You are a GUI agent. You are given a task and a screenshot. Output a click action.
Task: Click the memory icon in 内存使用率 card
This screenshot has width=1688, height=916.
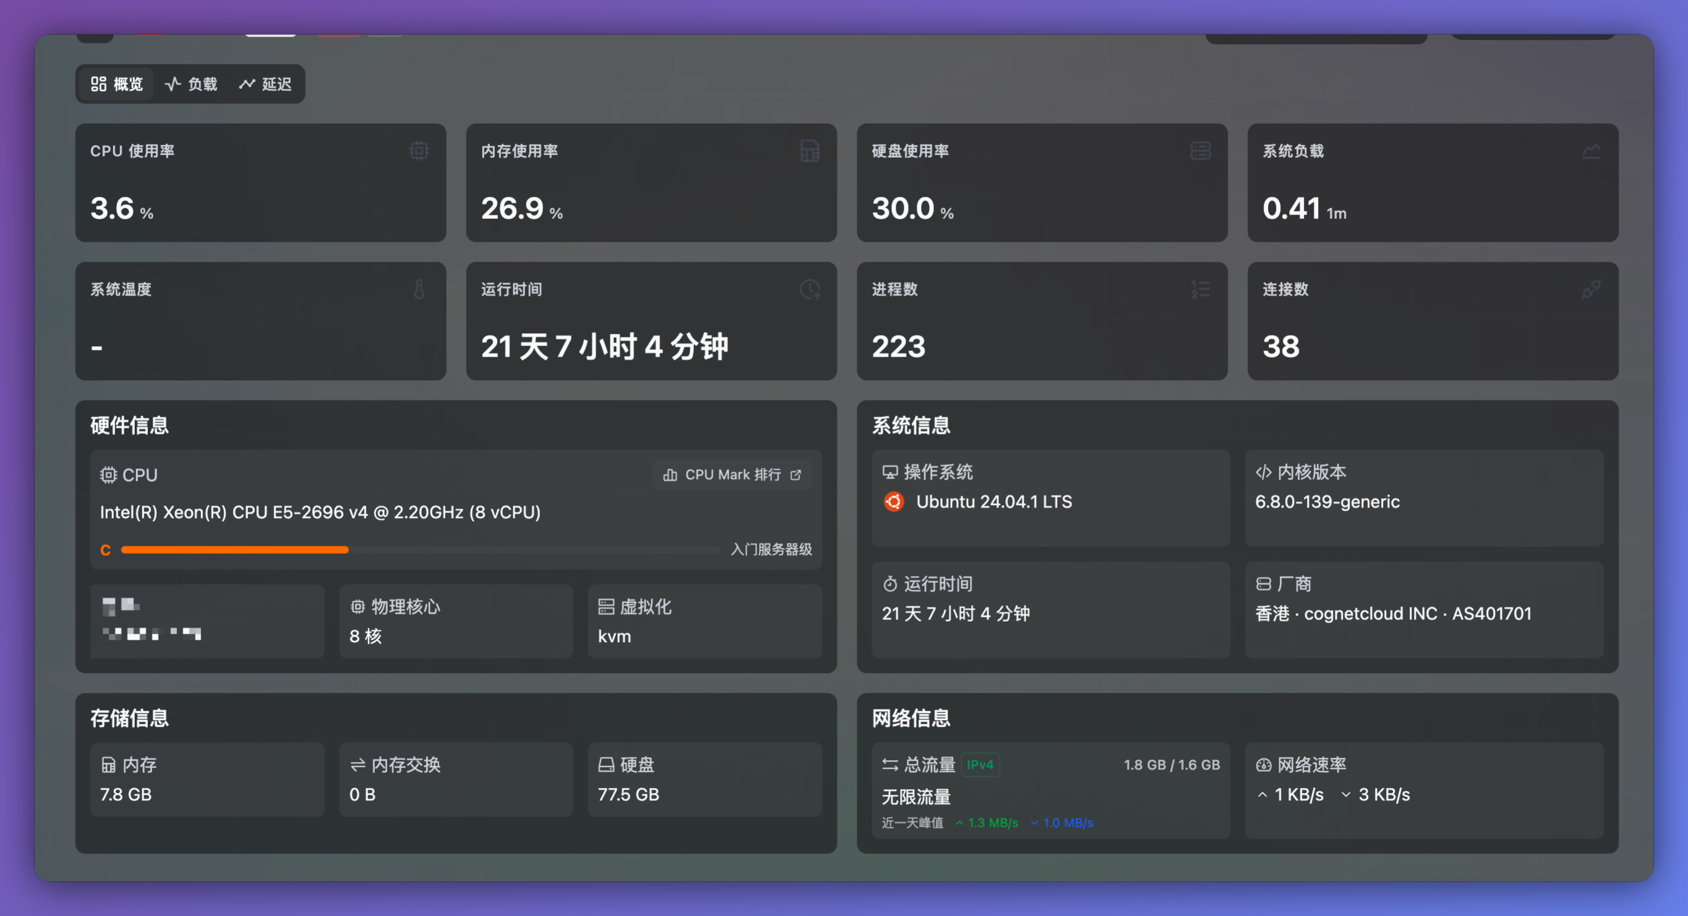[x=810, y=151]
